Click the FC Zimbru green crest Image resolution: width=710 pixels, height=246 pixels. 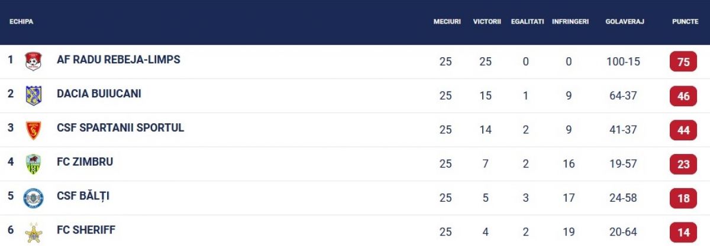pos(33,163)
